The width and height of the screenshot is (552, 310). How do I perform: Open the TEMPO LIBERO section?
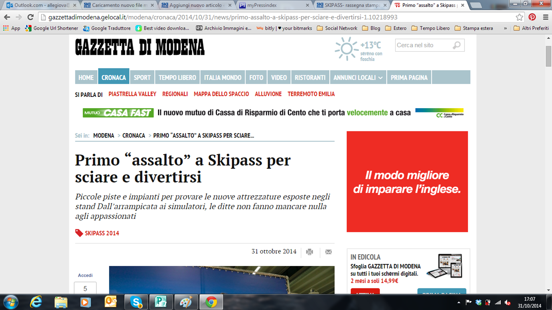click(x=177, y=77)
